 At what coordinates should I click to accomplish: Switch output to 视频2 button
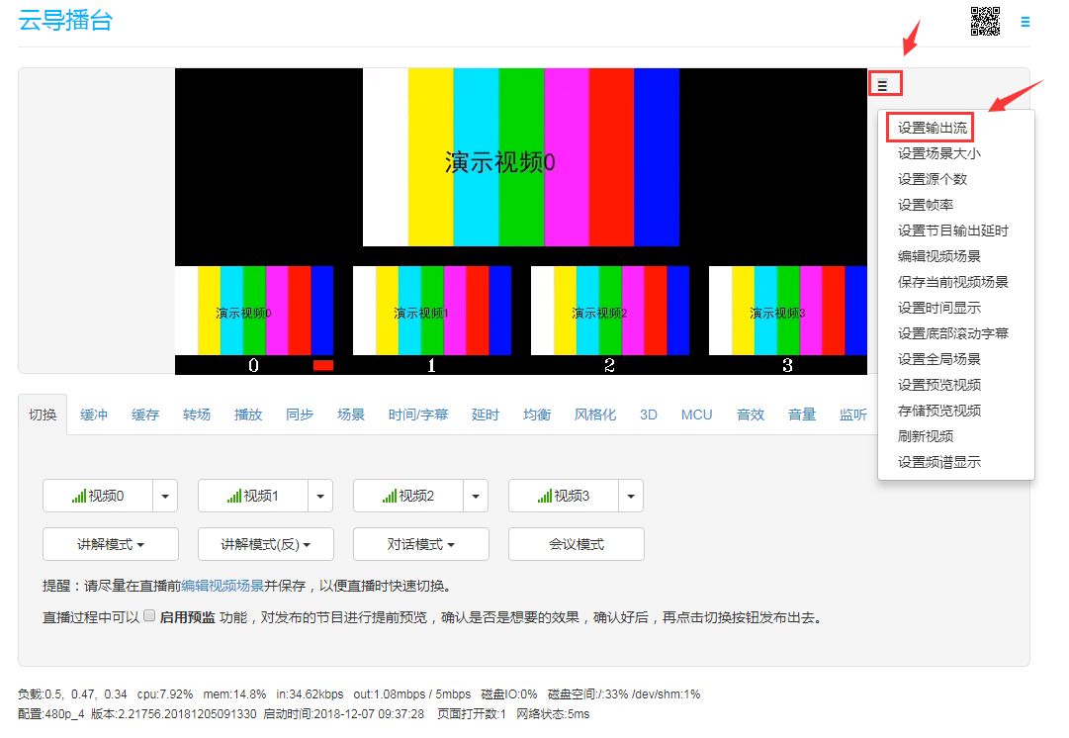pos(408,496)
